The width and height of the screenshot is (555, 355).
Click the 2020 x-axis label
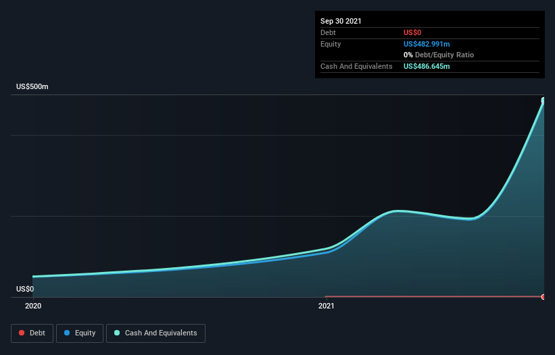[x=33, y=306]
